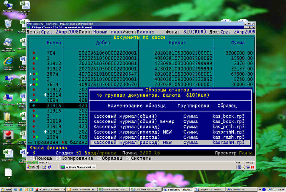Open the Панель управления desktop icon
The width and height of the screenshot is (286, 192).
point(8,43)
